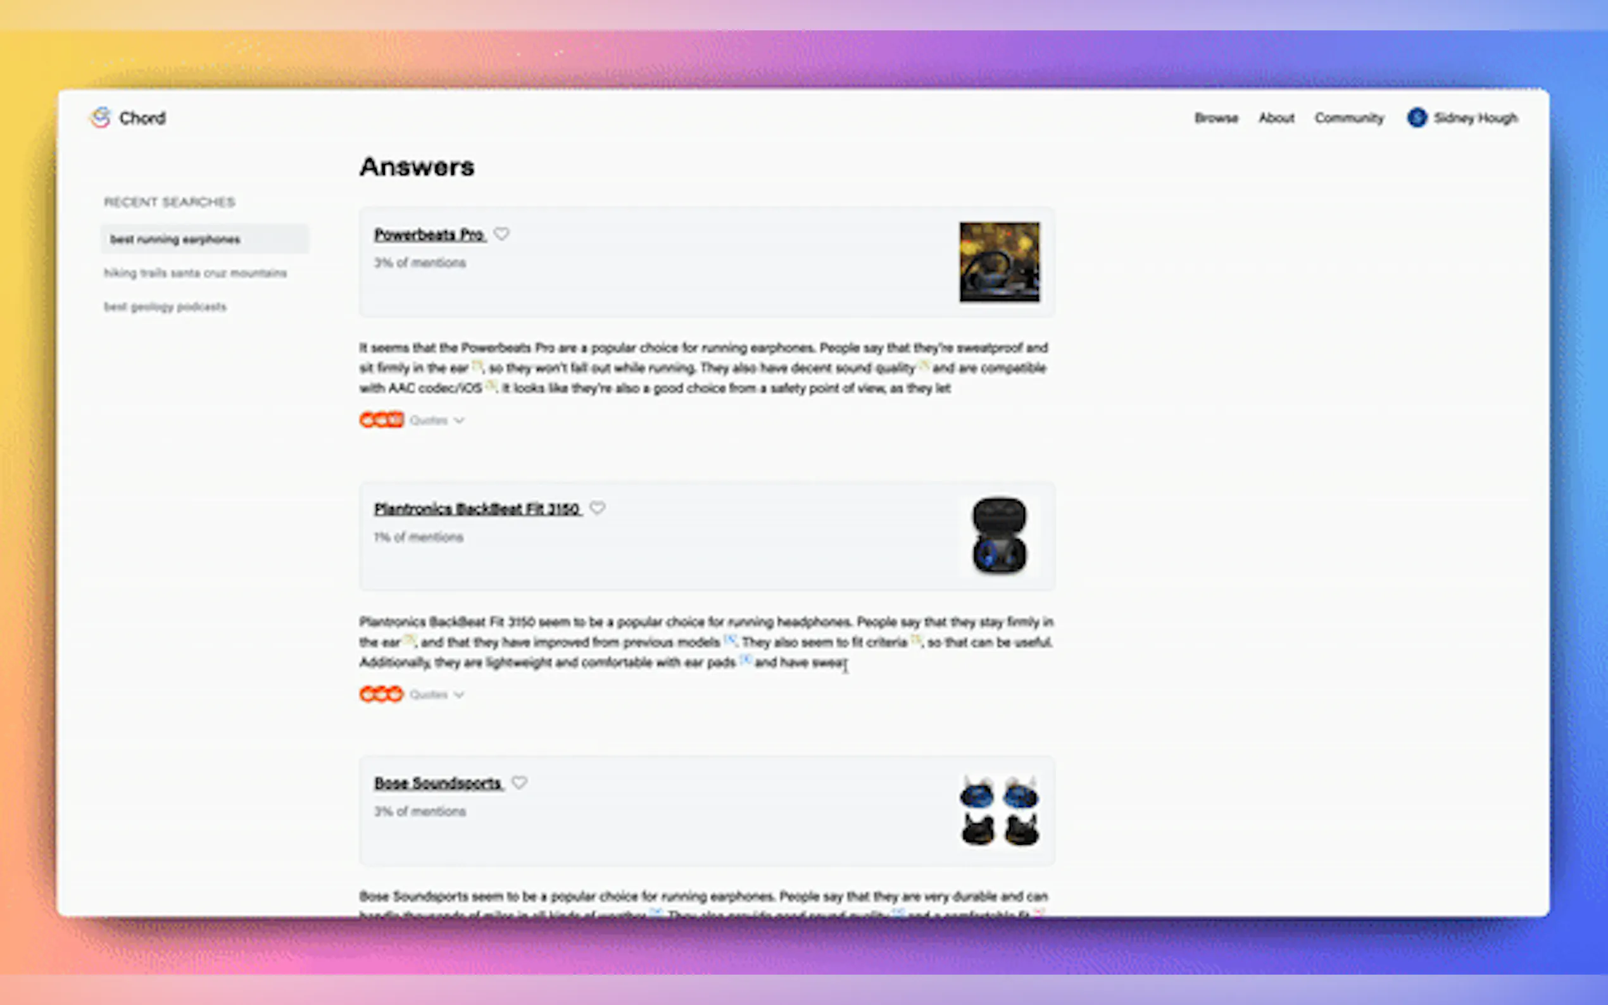Viewport: 1608px width, 1005px height.
Task: Click the Chord logo icon
Action: (x=101, y=118)
